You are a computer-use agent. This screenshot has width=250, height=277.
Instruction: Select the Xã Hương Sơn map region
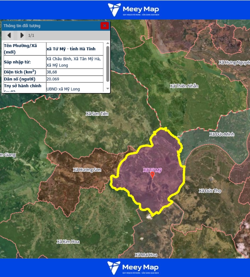[87, 170]
